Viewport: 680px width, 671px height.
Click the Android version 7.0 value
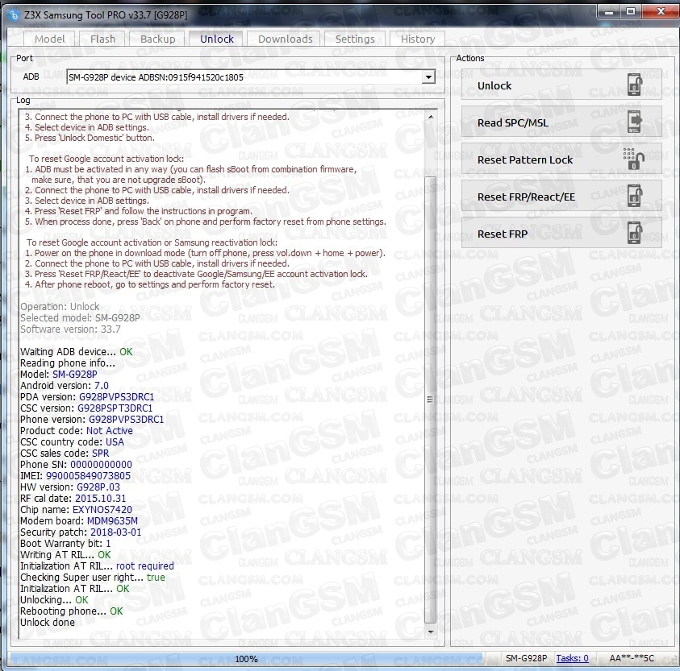(x=102, y=386)
